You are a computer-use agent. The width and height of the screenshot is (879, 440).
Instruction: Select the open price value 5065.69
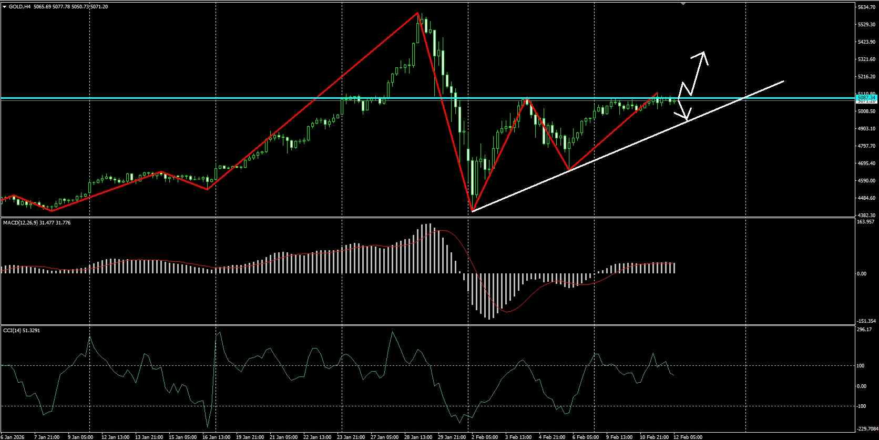pyautogui.click(x=43, y=7)
